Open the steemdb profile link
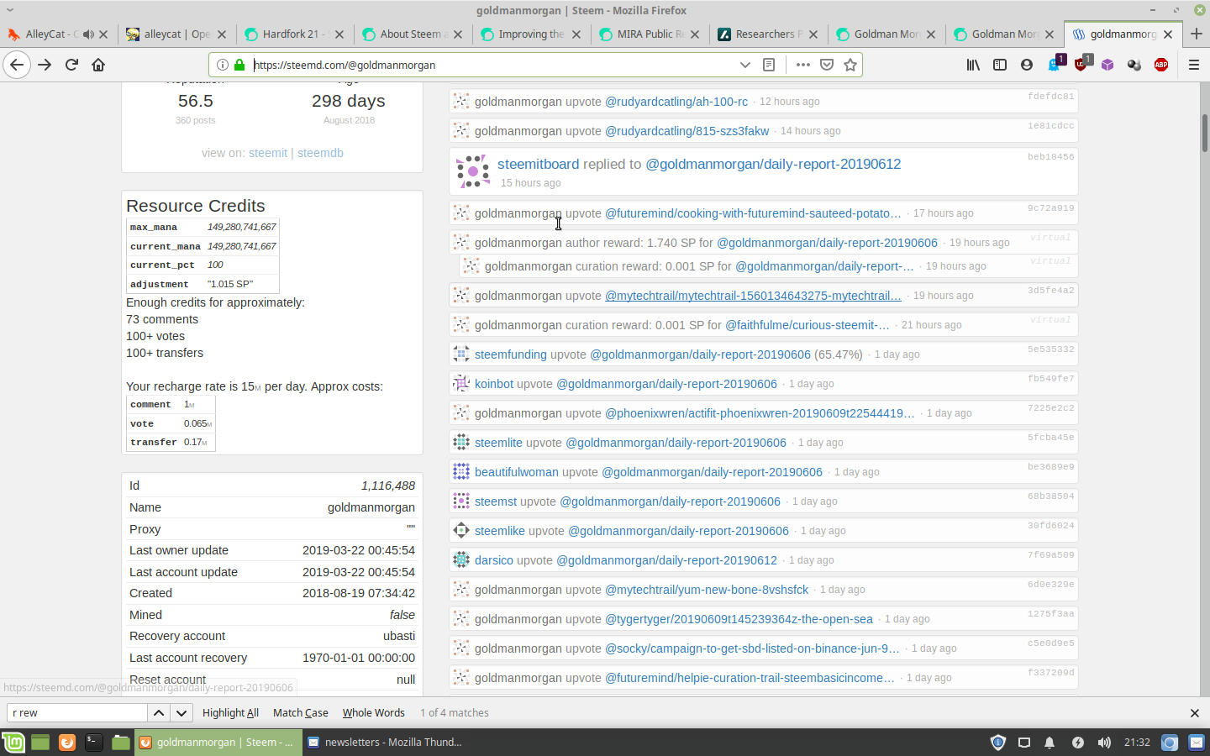This screenshot has height=756, width=1210. [320, 153]
